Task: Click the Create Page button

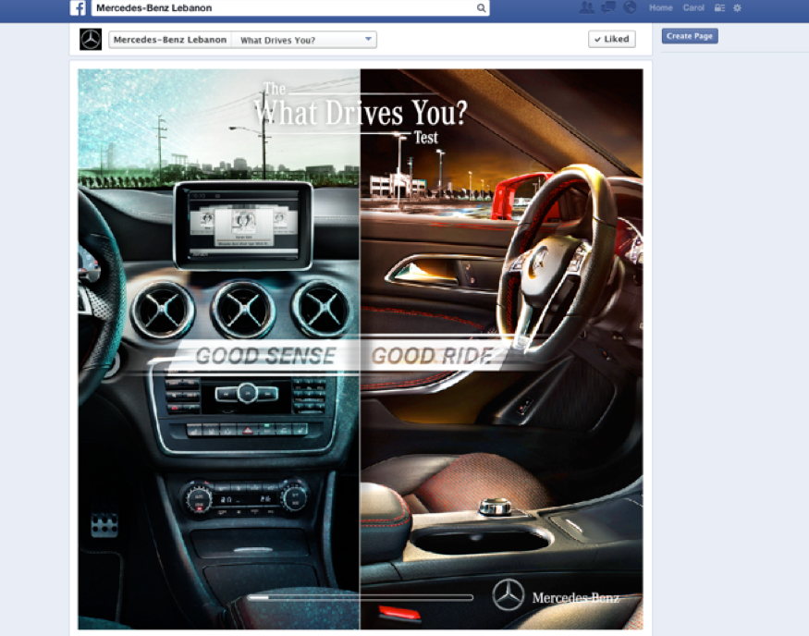Action: 690,36
